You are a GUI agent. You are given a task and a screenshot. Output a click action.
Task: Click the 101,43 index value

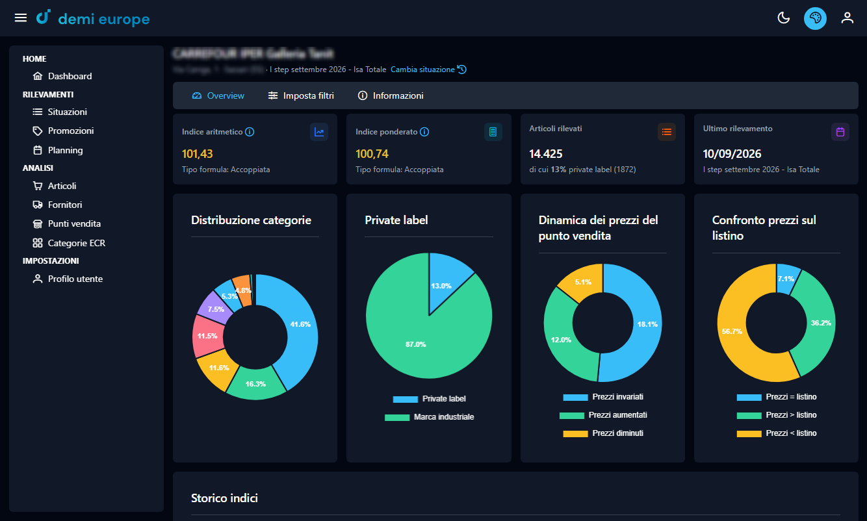[x=198, y=154]
